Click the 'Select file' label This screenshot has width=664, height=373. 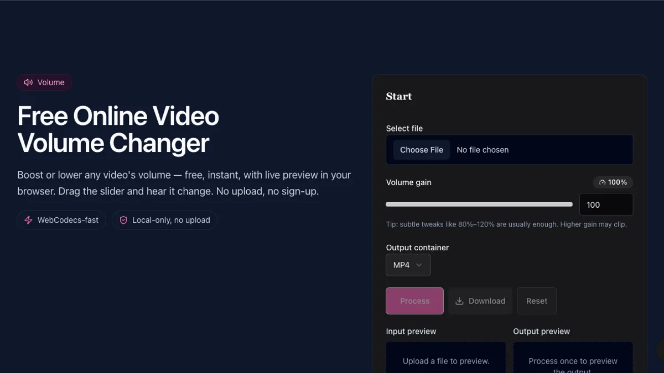[x=404, y=128]
